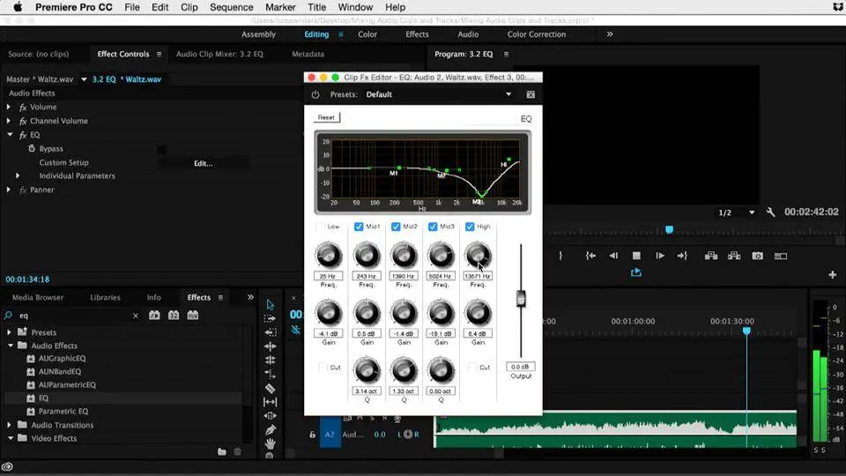Screen dimensions: 846x476
Task: Switch to the Media Browser tab
Action: tap(38, 297)
